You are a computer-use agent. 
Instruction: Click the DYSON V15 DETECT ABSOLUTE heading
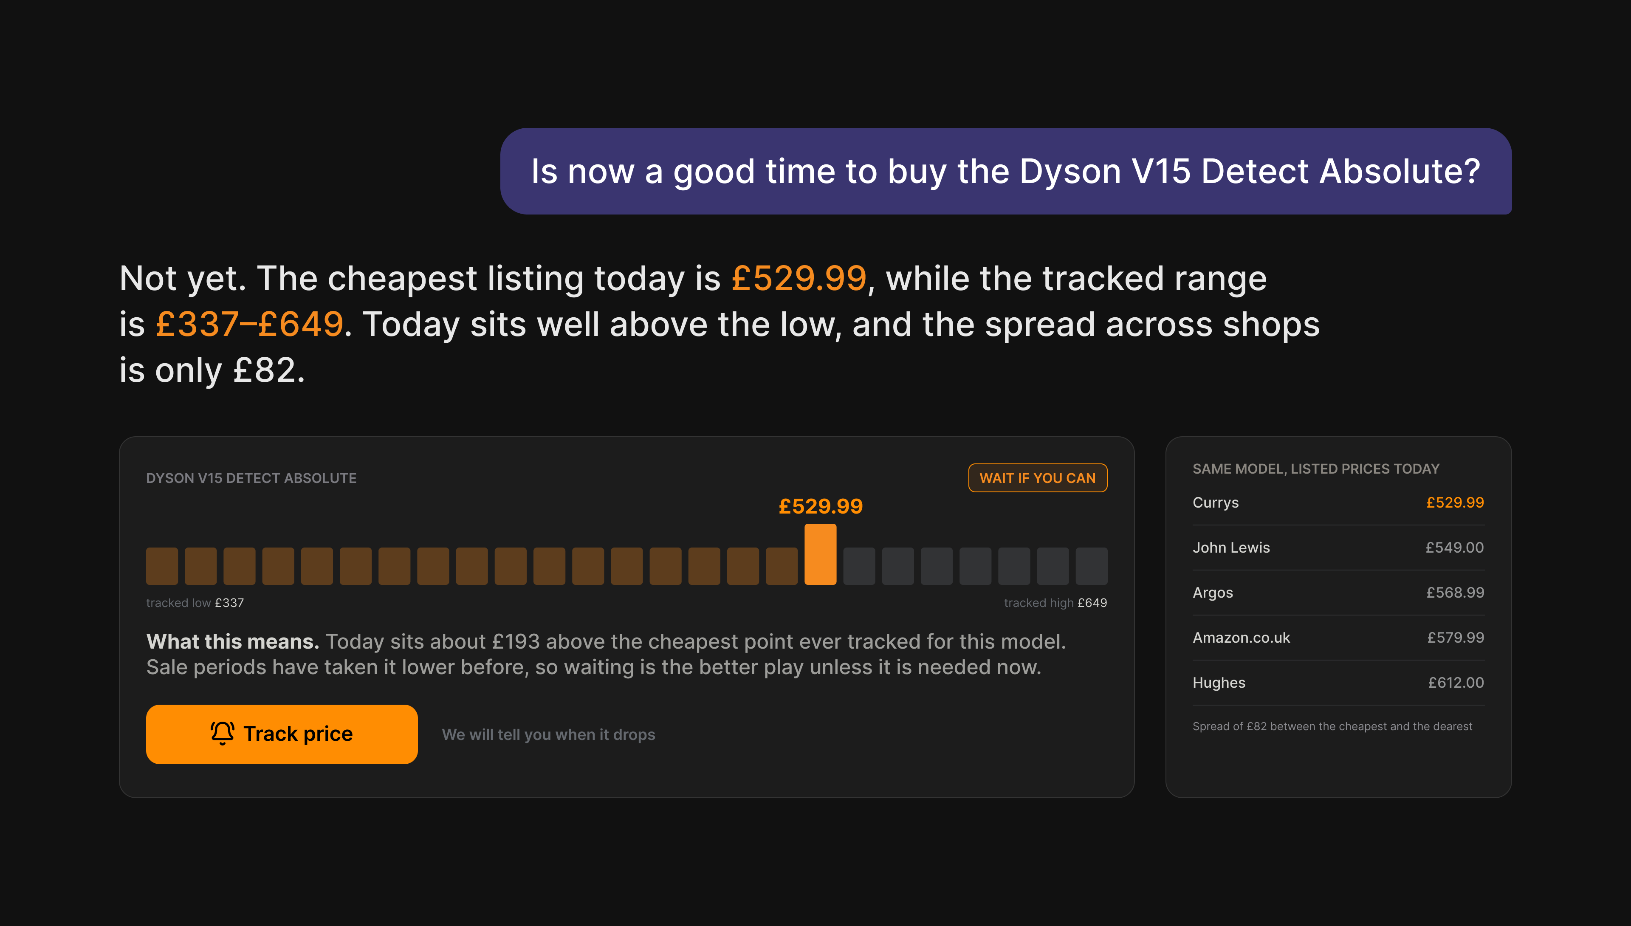[251, 478]
